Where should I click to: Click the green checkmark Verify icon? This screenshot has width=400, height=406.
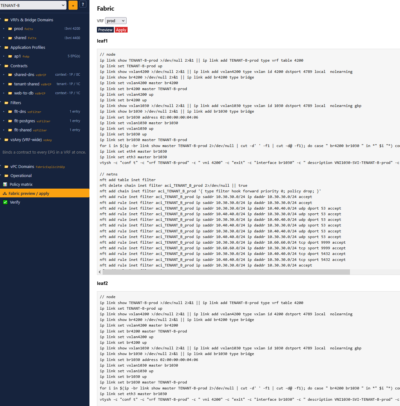pyautogui.click(x=5, y=202)
